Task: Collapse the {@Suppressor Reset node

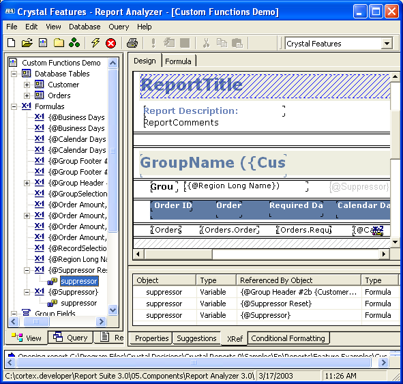Action: point(27,270)
